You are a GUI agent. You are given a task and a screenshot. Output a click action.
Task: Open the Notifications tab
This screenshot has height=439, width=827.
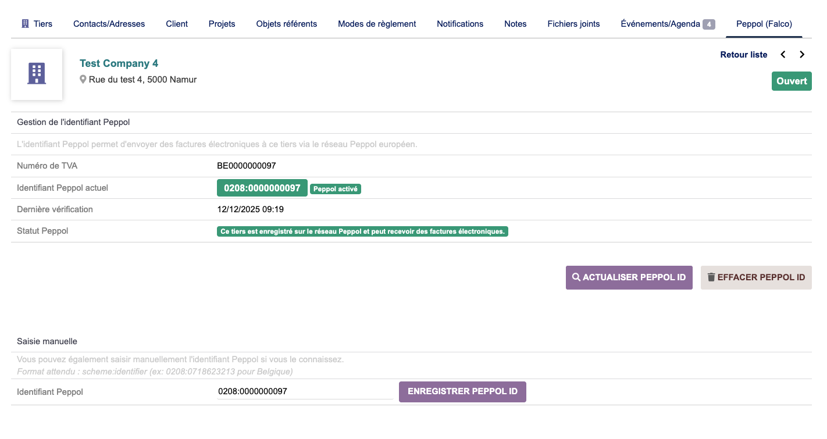coord(460,24)
